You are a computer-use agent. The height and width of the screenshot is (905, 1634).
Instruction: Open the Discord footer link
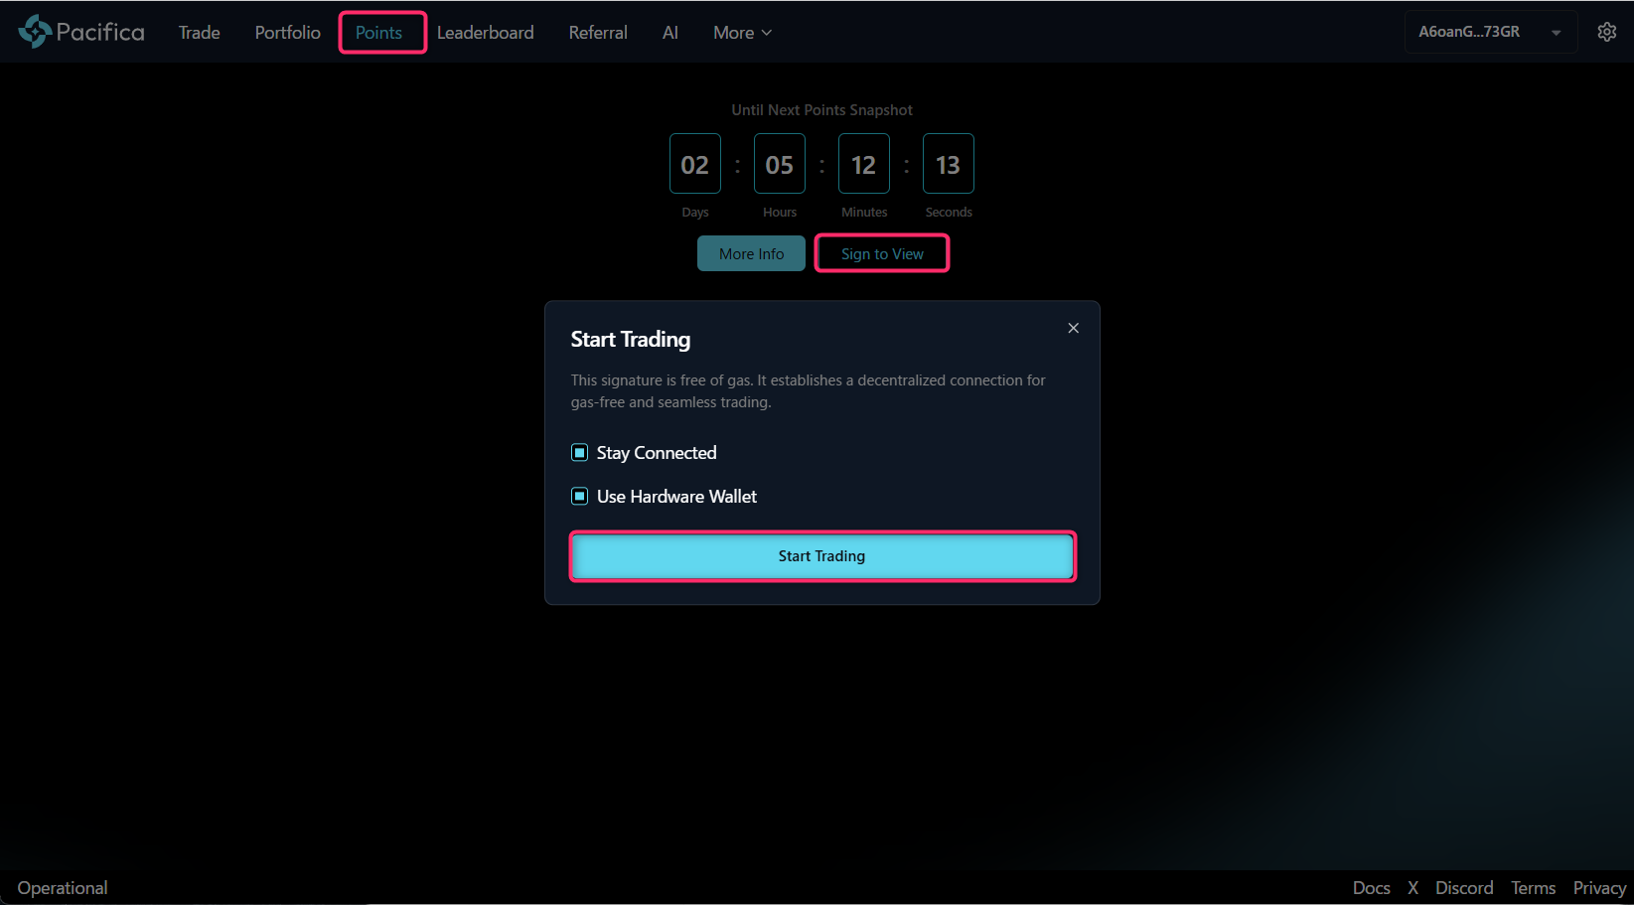pyautogui.click(x=1464, y=888)
